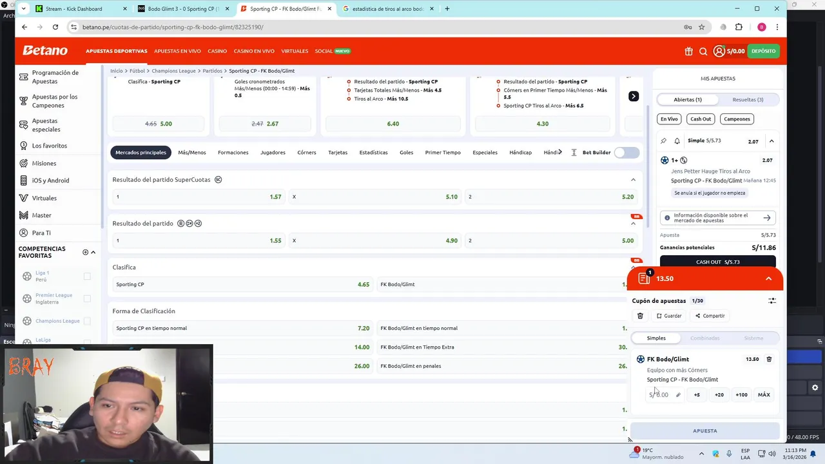
Task: Open betting slip settings sliders icon
Action: click(772, 301)
